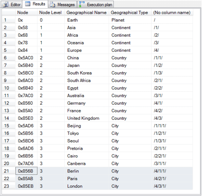Click the Oceania cell
This screenshot has height=196, width=202.
point(87,43)
